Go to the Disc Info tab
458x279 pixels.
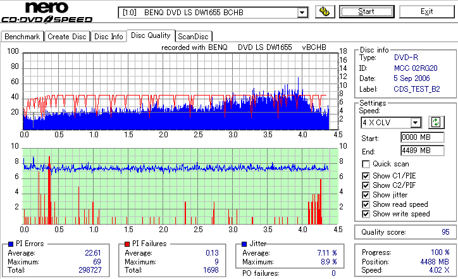tap(109, 37)
